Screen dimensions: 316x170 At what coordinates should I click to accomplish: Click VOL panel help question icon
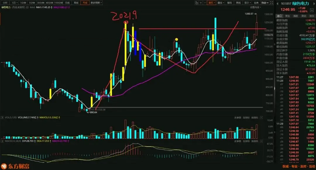[2, 117]
